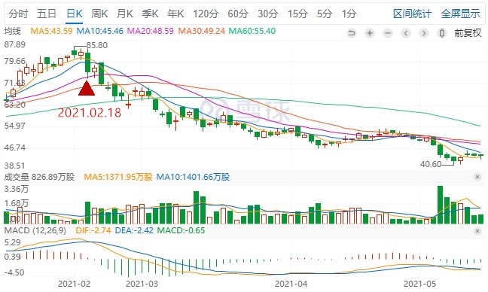Viewport: 488px width, 292px height.
Task: Click the MA30:49.24 legend label
Action: (201, 31)
